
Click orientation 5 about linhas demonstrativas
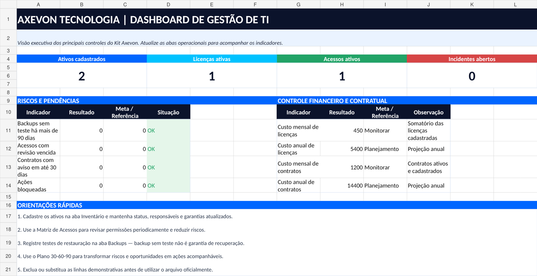[x=277, y=269]
